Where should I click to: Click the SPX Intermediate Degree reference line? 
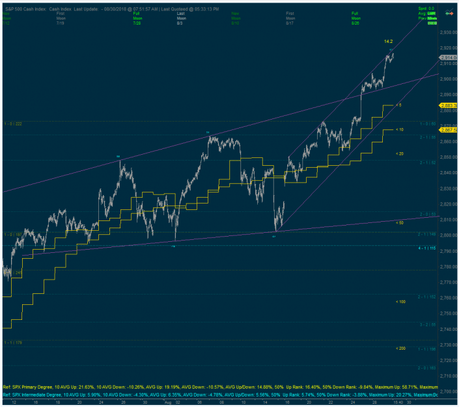pos(221,395)
